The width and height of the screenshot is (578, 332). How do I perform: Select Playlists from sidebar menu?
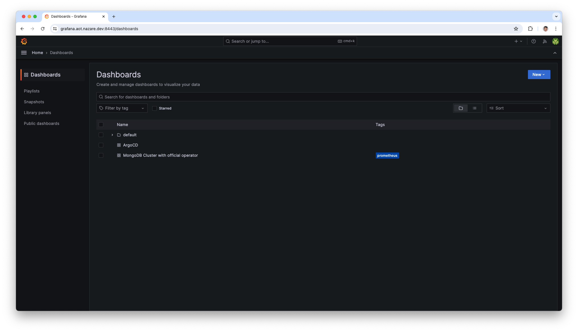click(32, 90)
